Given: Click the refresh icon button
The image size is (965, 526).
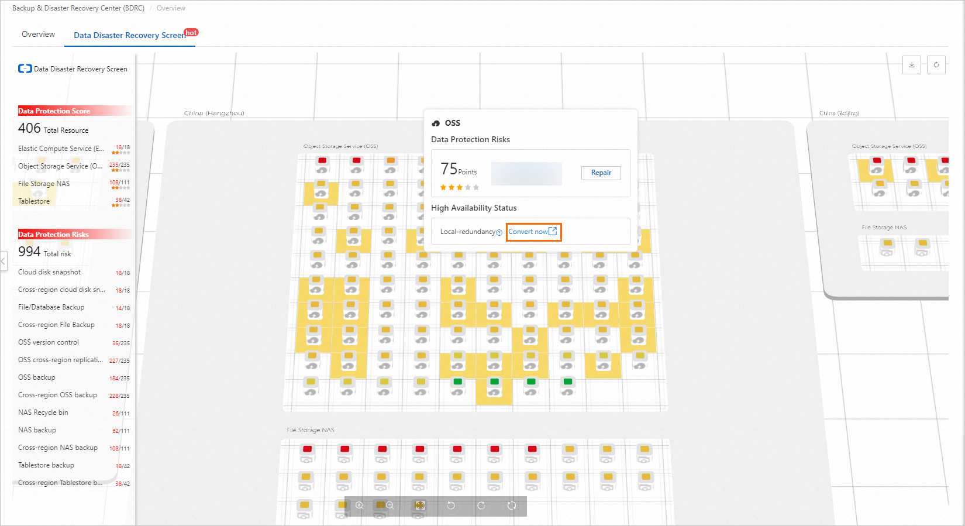Looking at the screenshot, I should point(936,65).
